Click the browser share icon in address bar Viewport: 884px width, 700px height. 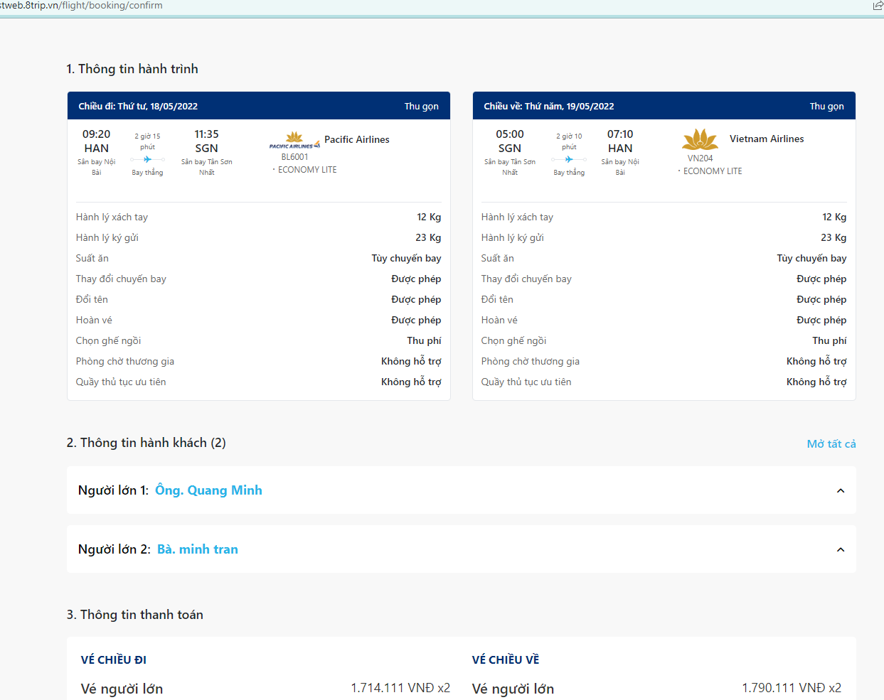point(878,6)
